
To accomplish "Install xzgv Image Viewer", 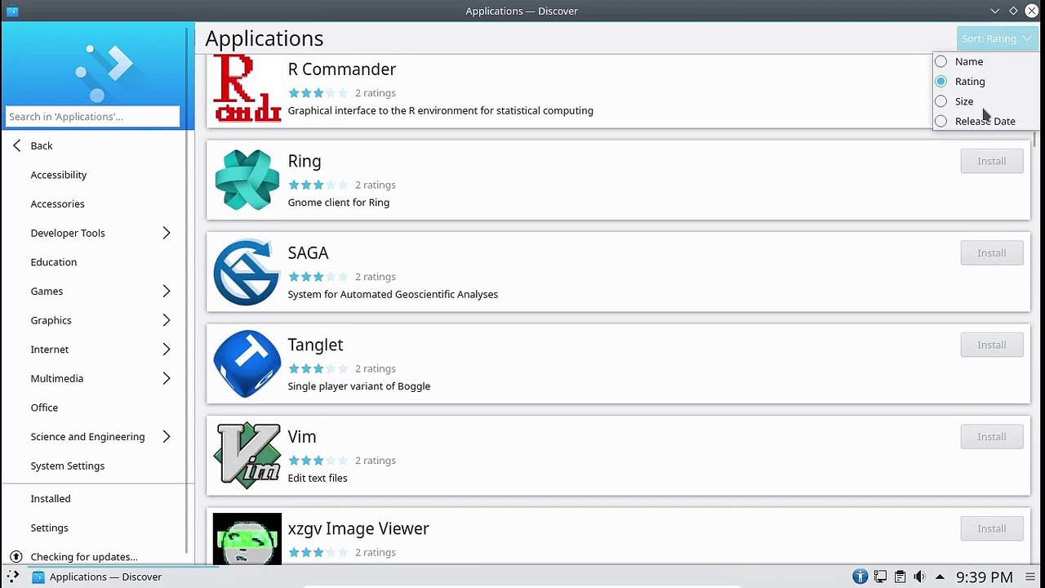I will [x=992, y=528].
